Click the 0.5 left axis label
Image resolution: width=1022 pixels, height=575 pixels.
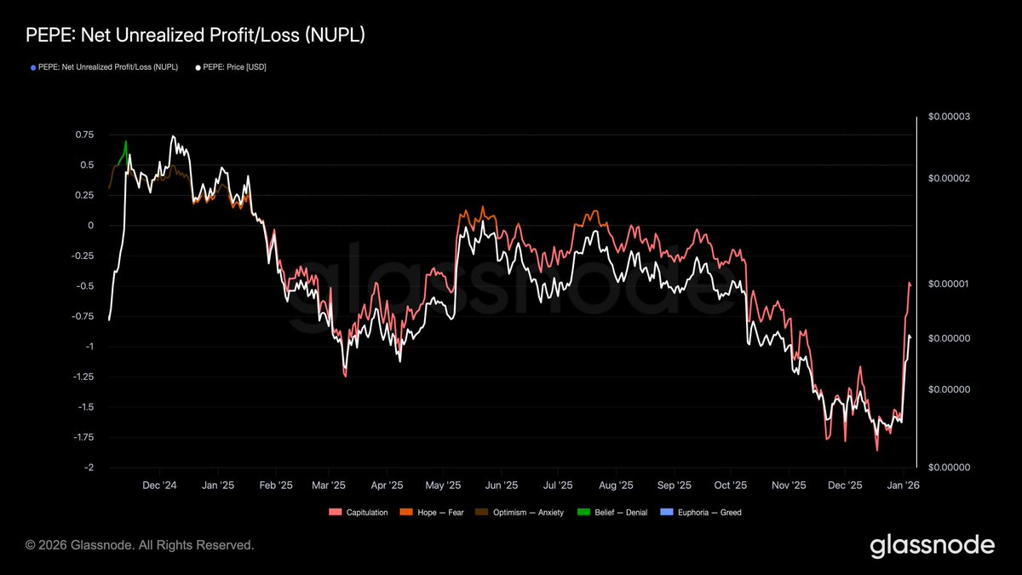click(87, 165)
